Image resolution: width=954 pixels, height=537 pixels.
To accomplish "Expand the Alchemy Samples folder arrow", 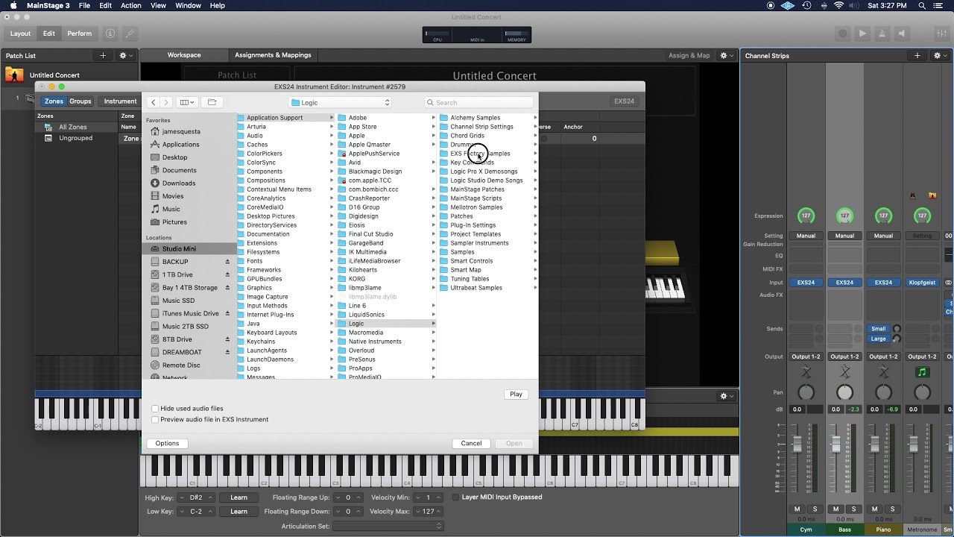I will [534, 118].
